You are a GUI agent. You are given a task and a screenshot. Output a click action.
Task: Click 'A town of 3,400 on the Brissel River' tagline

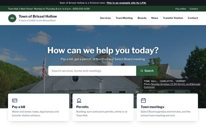tap(37, 20)
